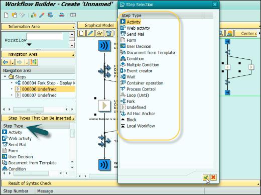Screen dimensions: 261x195
Task: Click the Center button in graphical toolbar
Action: 246,34
